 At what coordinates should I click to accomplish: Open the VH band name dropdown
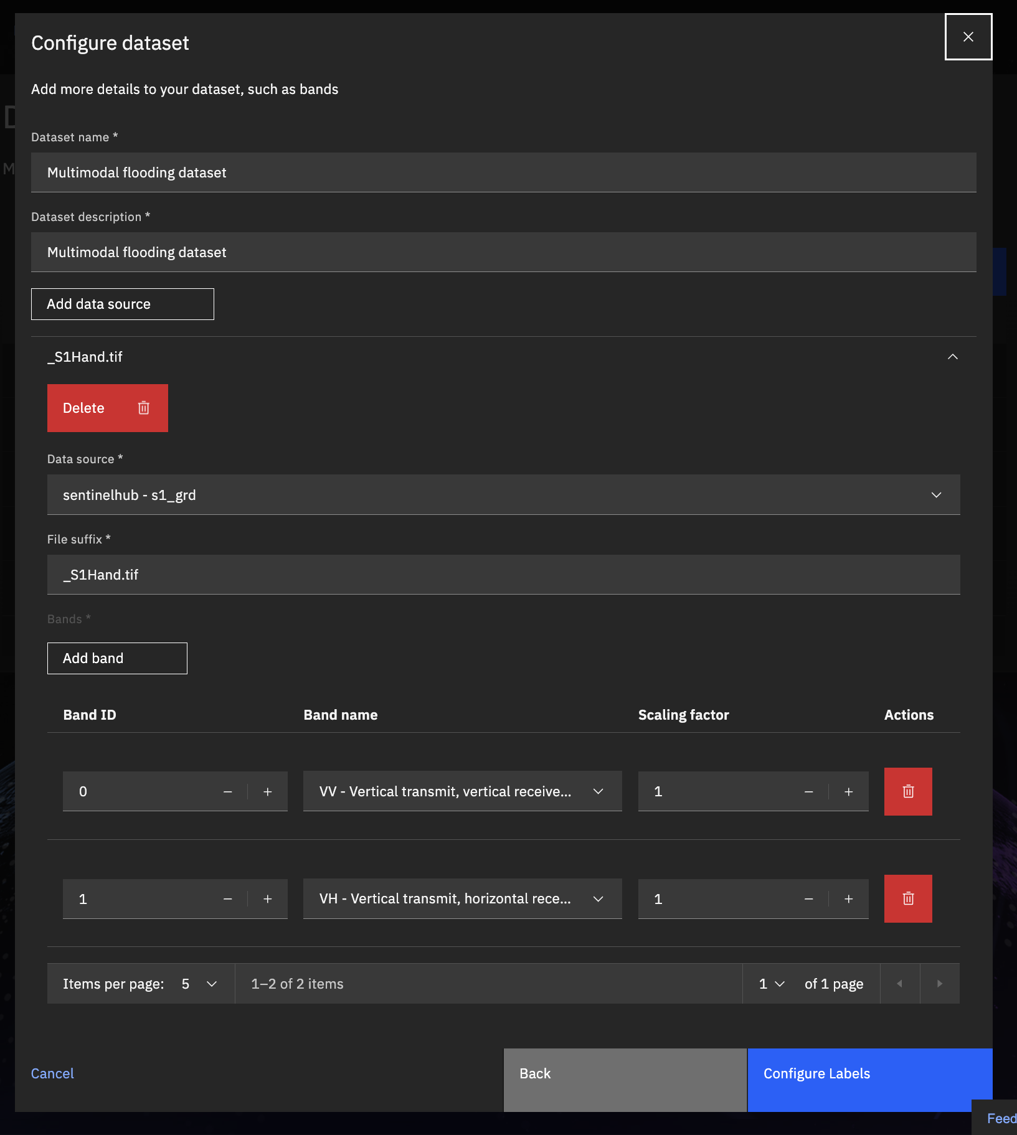(462, 898)
